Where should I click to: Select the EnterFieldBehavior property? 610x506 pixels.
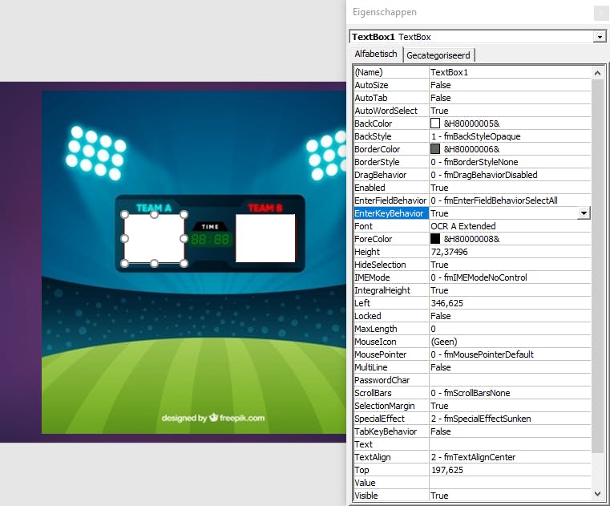391,200
